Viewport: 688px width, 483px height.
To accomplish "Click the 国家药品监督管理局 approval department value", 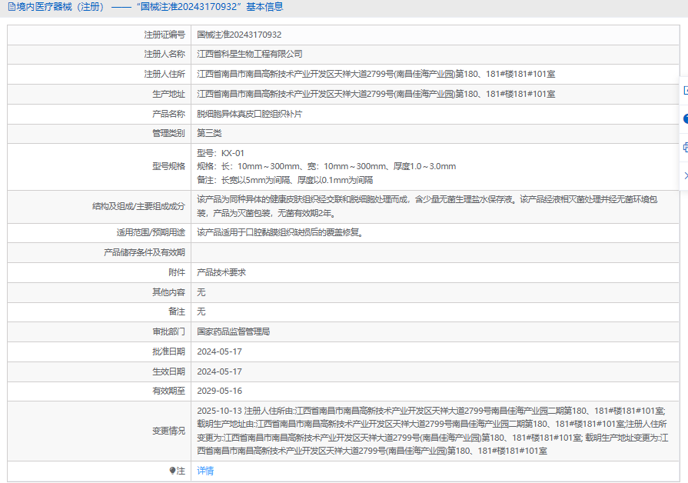I will (x=234, y=331).
